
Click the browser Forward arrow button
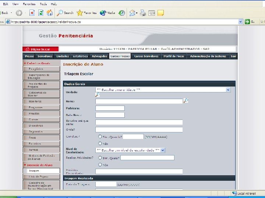coord(19,13)
